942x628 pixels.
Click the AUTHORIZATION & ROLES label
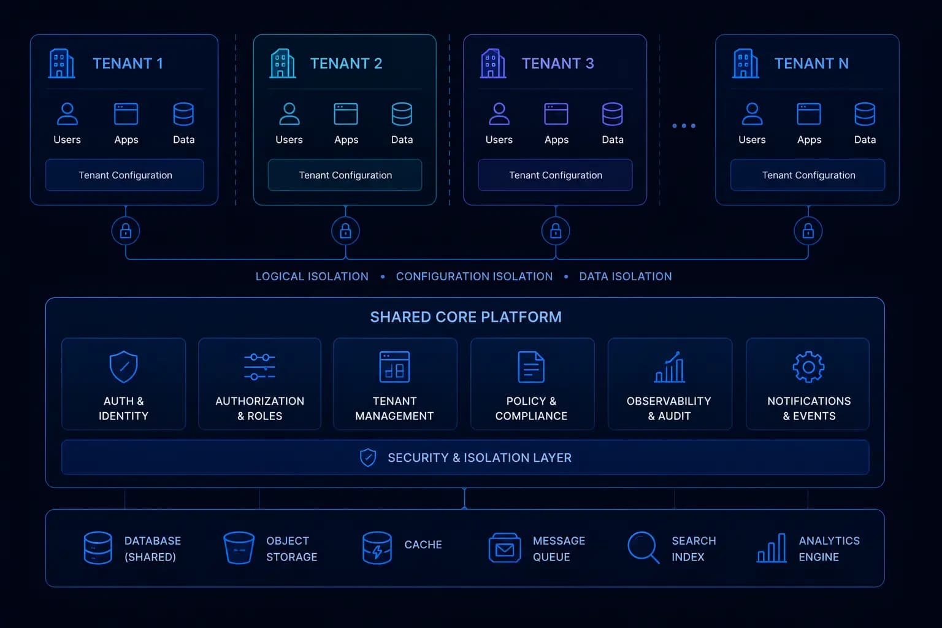tap(259, 408)
